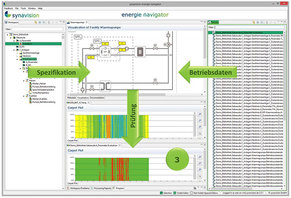Image resolution: width=291 pixels, height=198 pixels.
Task: Maximize the Waermepumpe editor area
Action: [x=205, y=22]
